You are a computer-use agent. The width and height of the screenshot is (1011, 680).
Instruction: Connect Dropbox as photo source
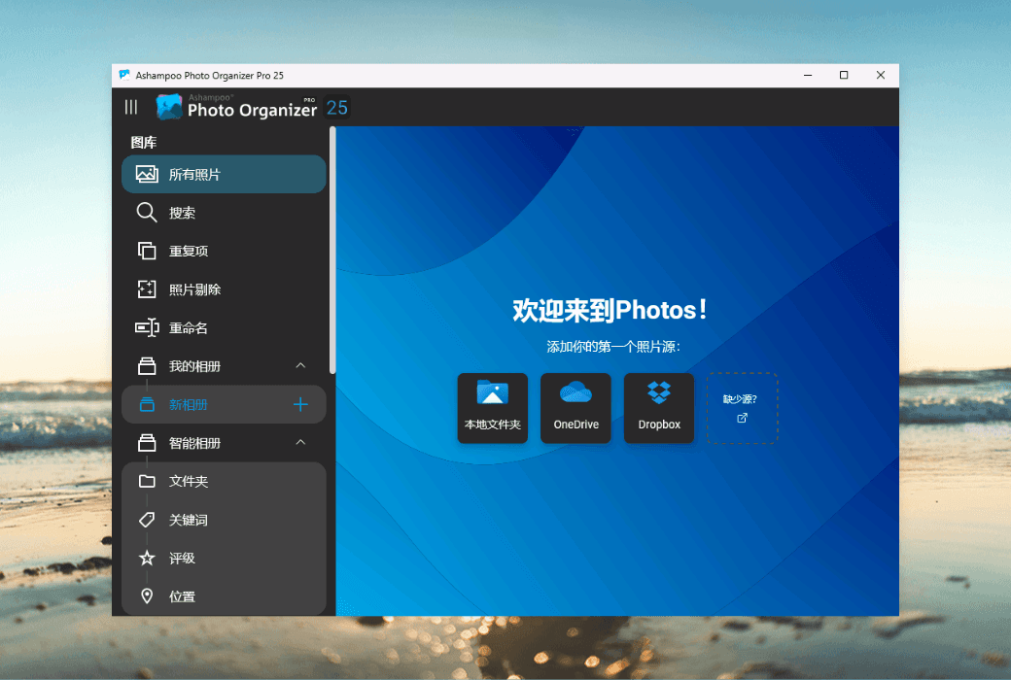coord(659,408)
